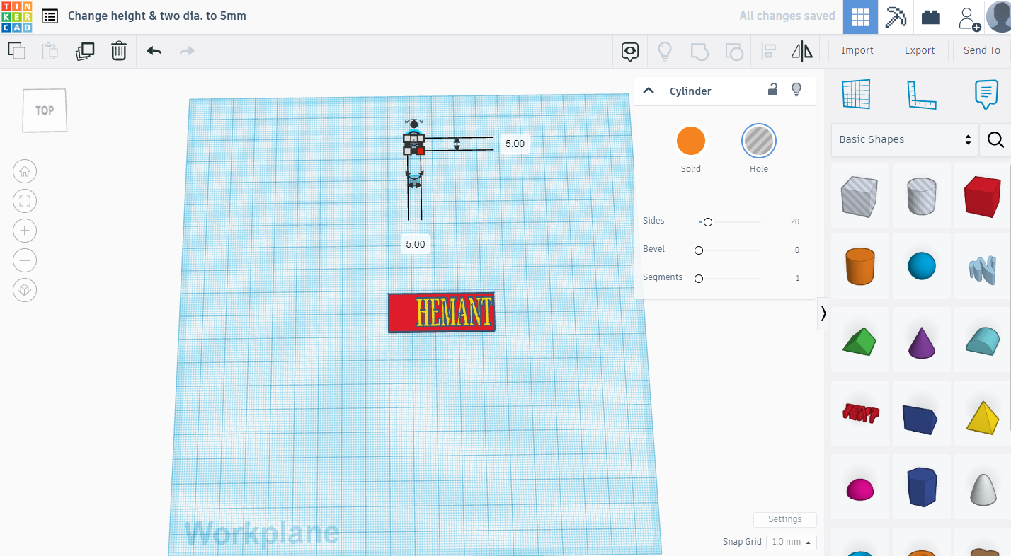The image size is (1011, 556).
Task: Pick the green Roof shape
Action: point(859,341)
